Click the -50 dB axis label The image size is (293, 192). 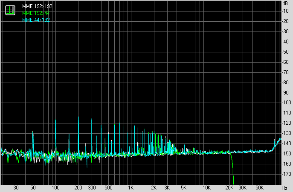coord(286,52)
